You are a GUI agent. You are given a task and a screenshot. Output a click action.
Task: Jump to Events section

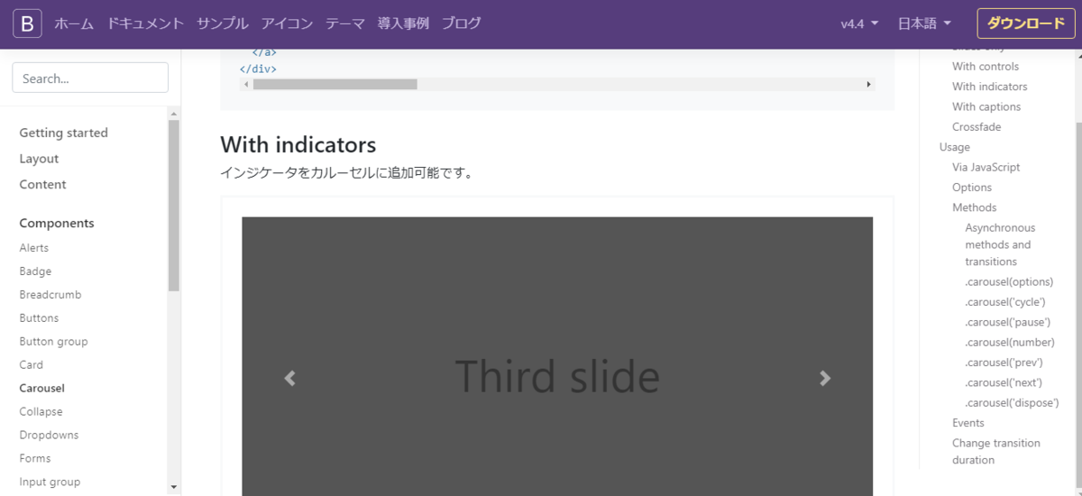pyautogui.click(x=968, y=423)
